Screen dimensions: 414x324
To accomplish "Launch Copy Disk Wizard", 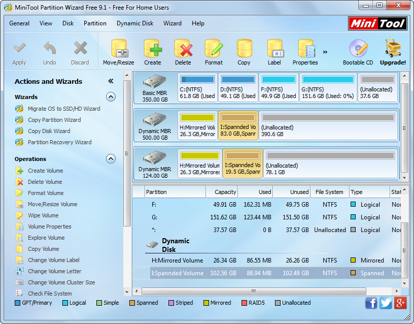I will [49, 131].
